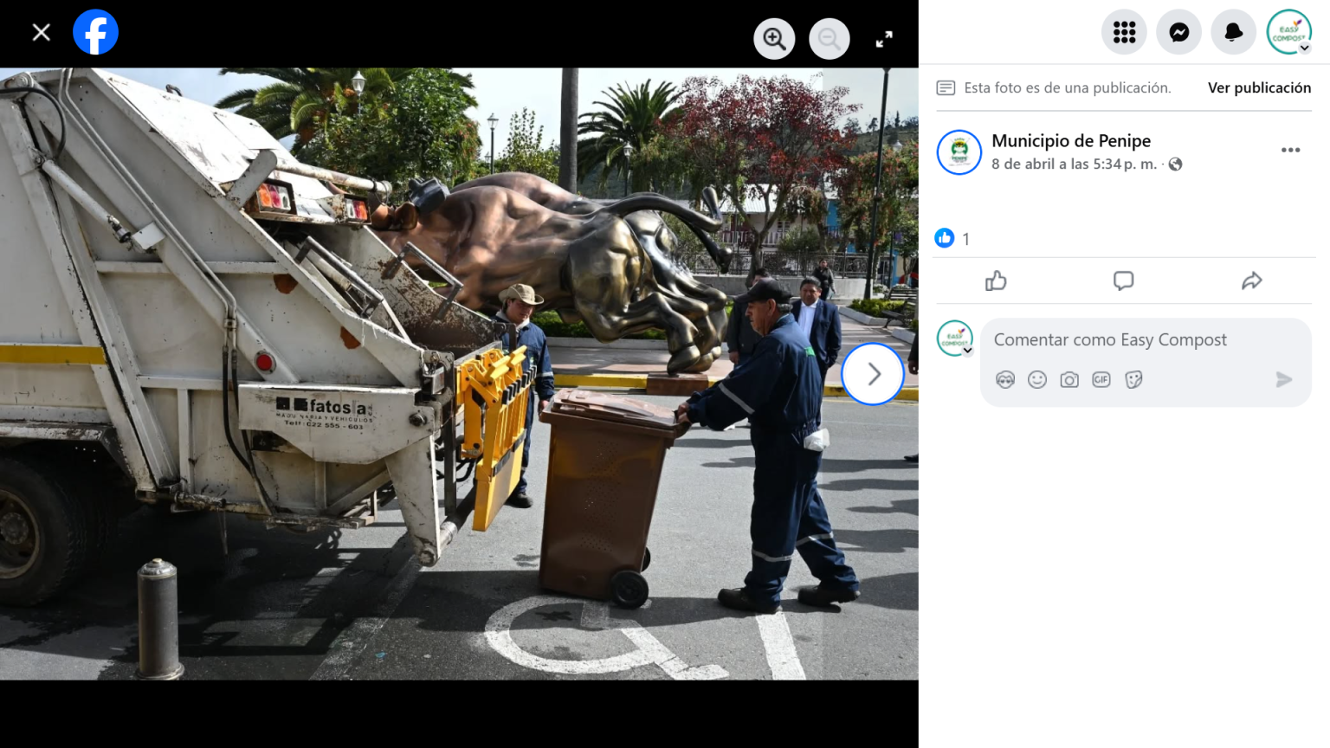Image resolution: width=1330 pixels, height=748 pixels.
Task: Share the photo using arrow button
Action: (1251, 280)
